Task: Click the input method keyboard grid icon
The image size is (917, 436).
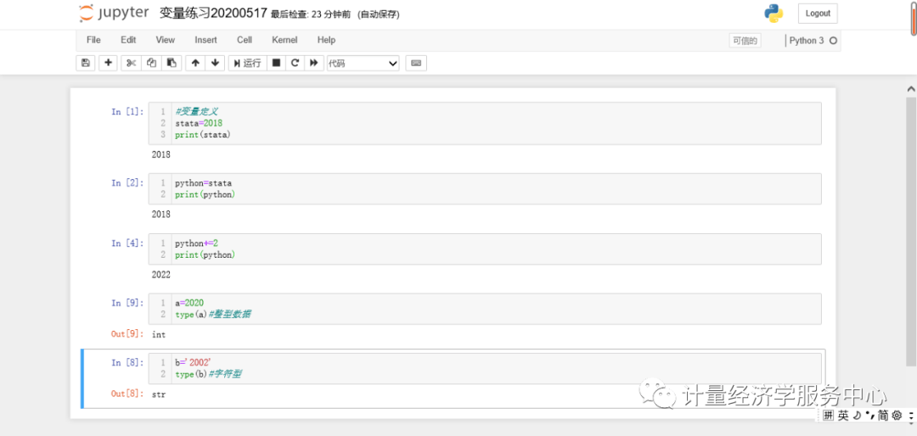Action: (x=828, y=416)
